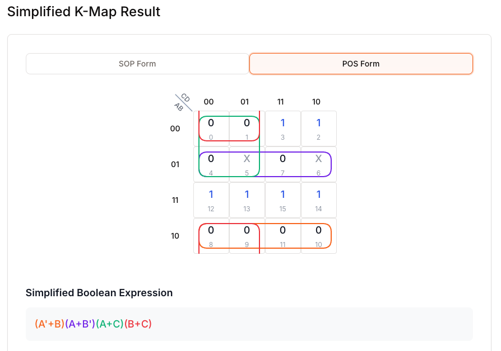Click K-map cell numbered 1

[x=247, y=129]
